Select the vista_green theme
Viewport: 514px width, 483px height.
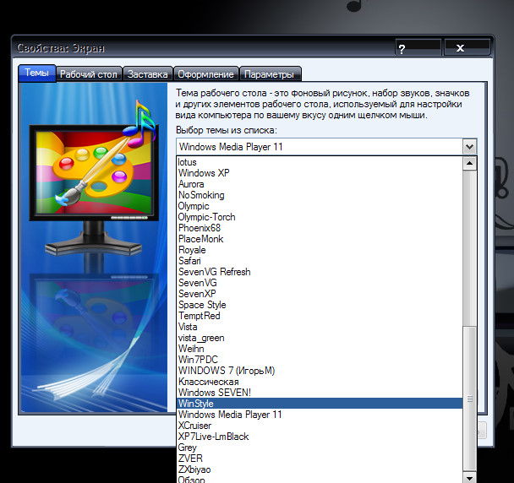click(x=320, y=338)
